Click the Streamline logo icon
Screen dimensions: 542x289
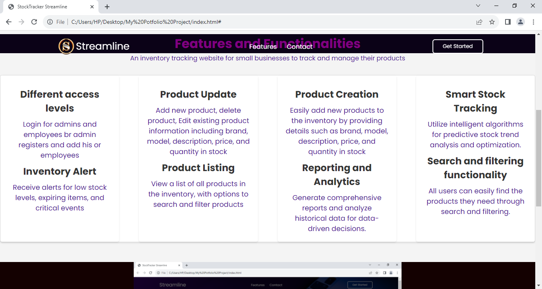point(66,46)
